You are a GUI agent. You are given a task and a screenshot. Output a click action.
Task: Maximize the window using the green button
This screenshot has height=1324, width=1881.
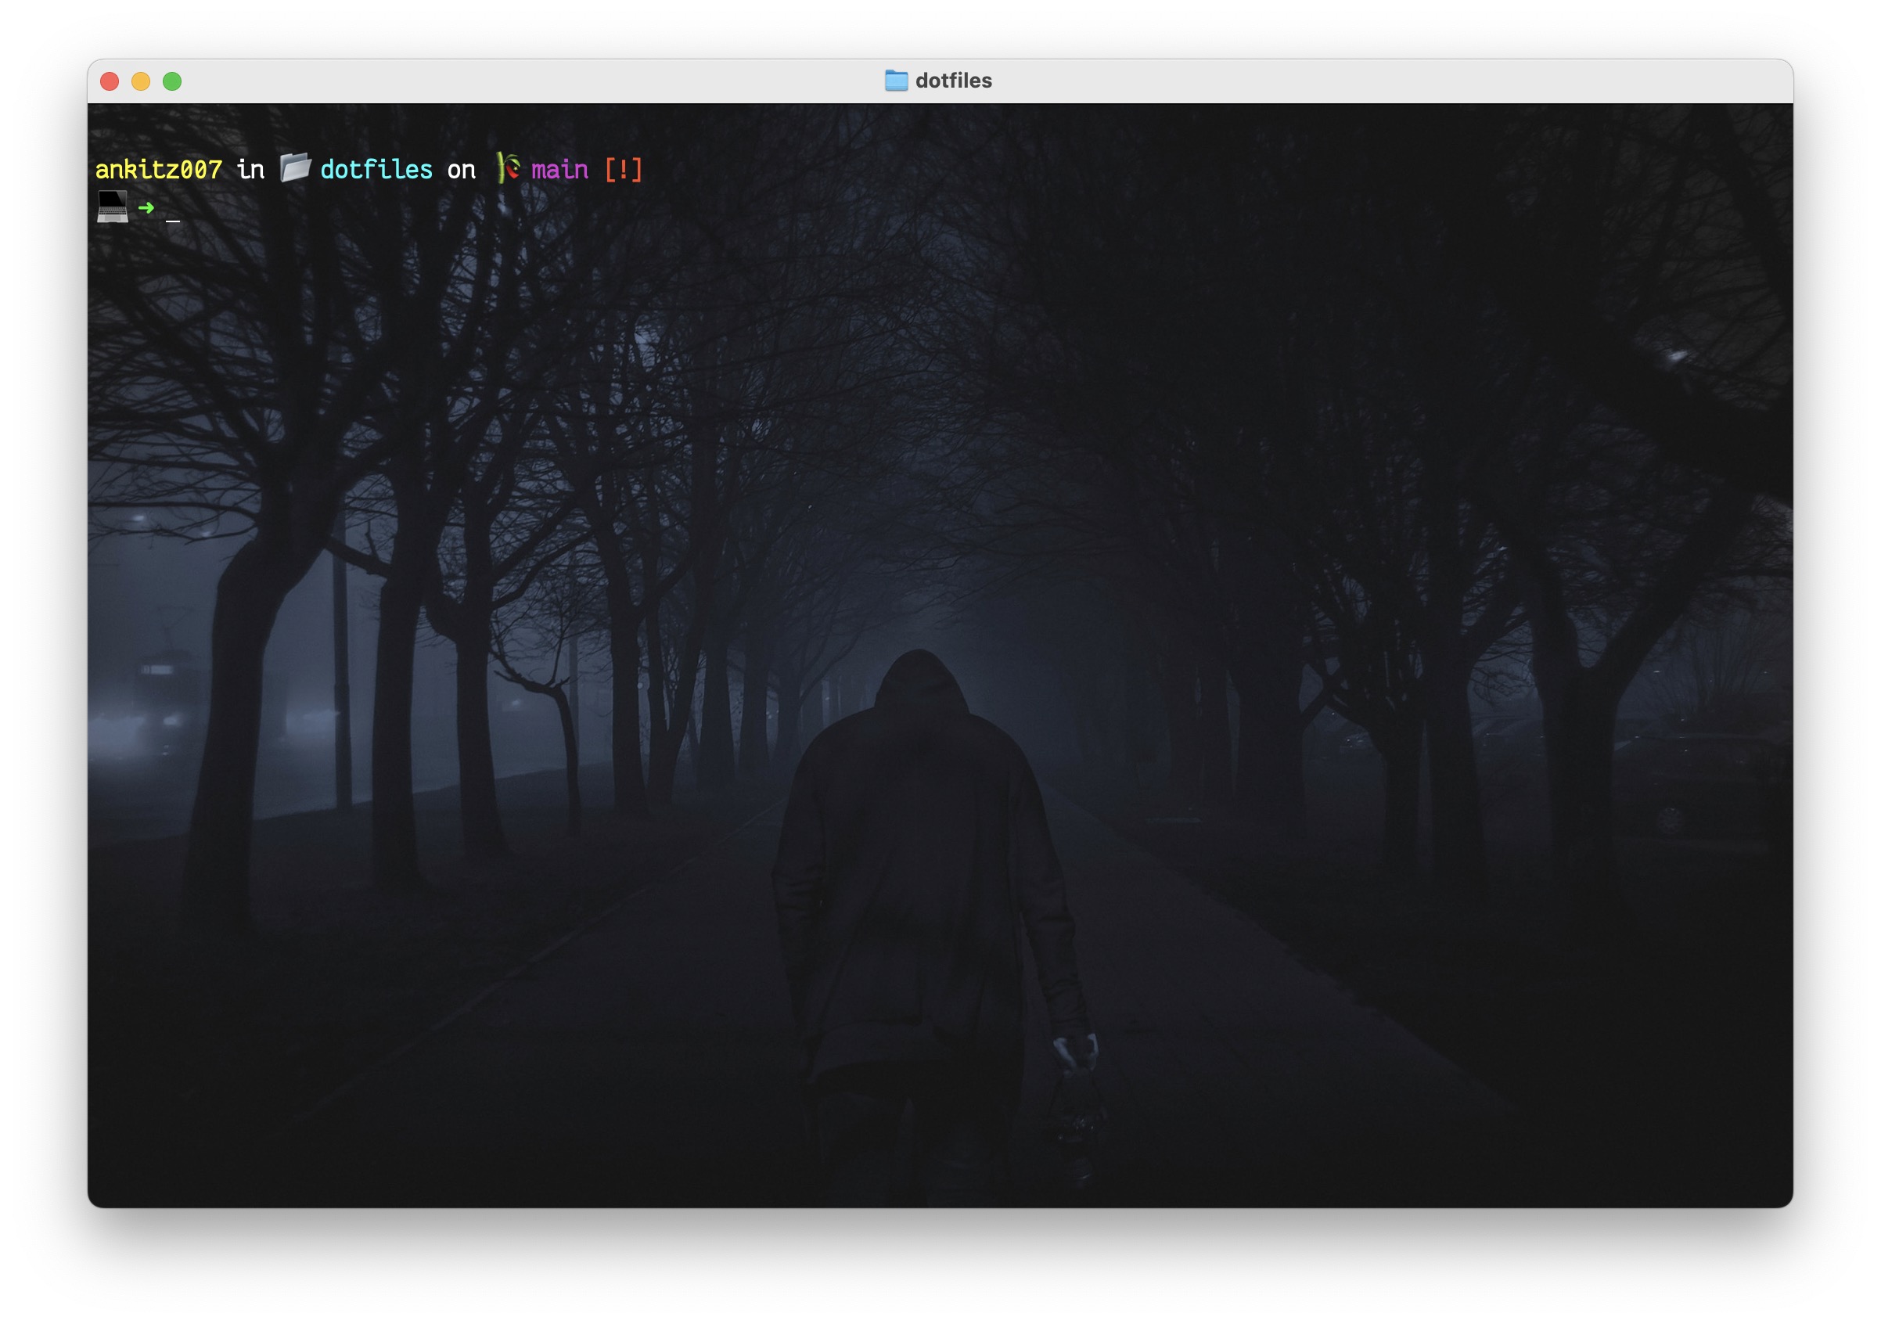point(172,81)
